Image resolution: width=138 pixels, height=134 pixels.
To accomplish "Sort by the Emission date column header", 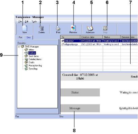I will point(129,37).
